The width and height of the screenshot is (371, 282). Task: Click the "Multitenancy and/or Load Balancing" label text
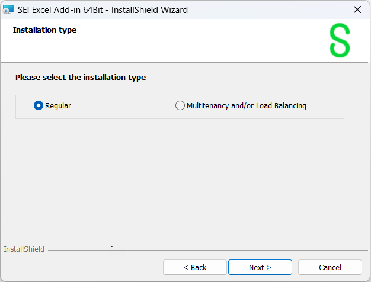[246, 106]
